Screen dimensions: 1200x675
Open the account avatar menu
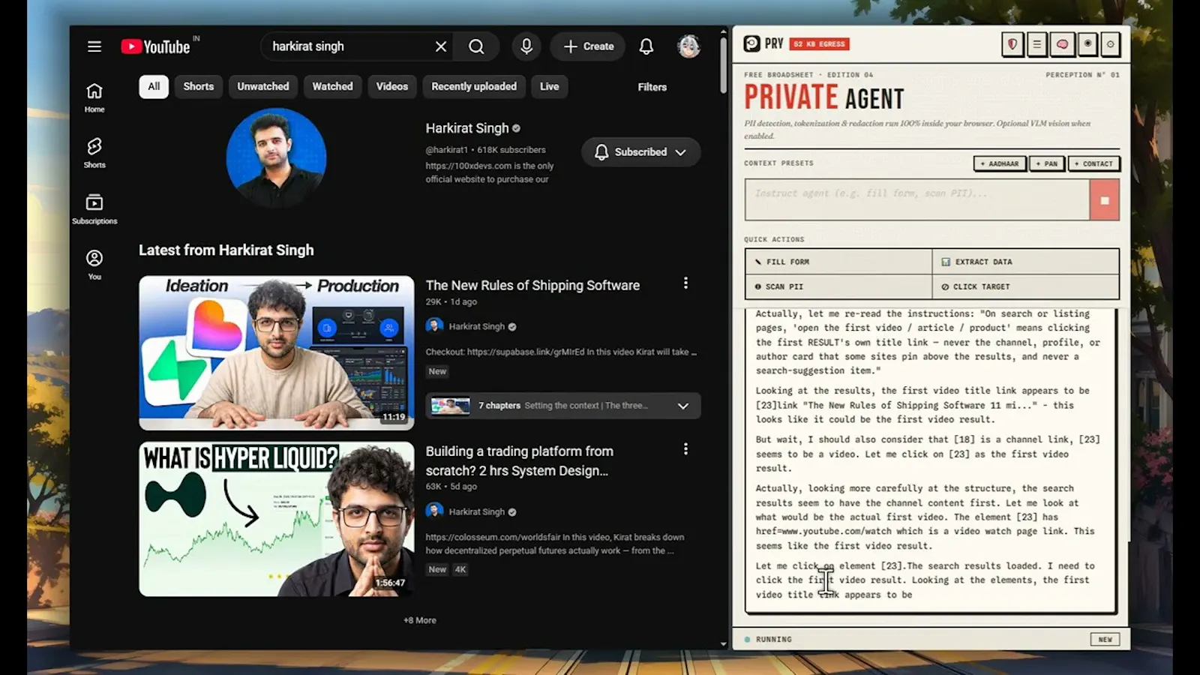(688, 46)
